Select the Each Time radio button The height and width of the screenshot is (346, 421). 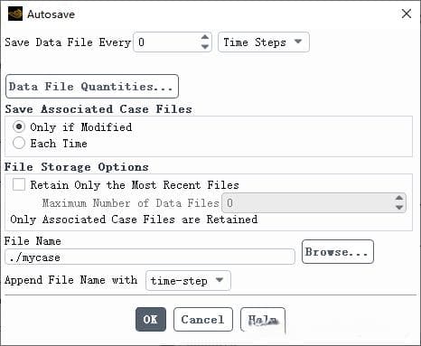click(19, 143)
